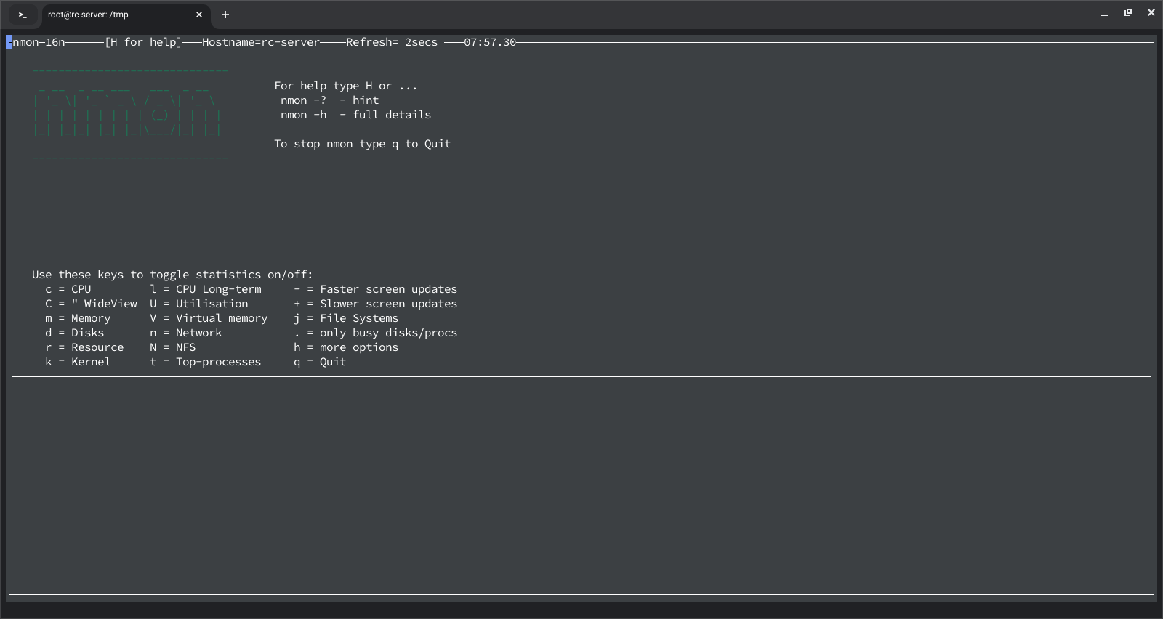This screenshot has width=1163, height=619.
Task: Click 'nmon -h - full details' line
Action: 356,115
